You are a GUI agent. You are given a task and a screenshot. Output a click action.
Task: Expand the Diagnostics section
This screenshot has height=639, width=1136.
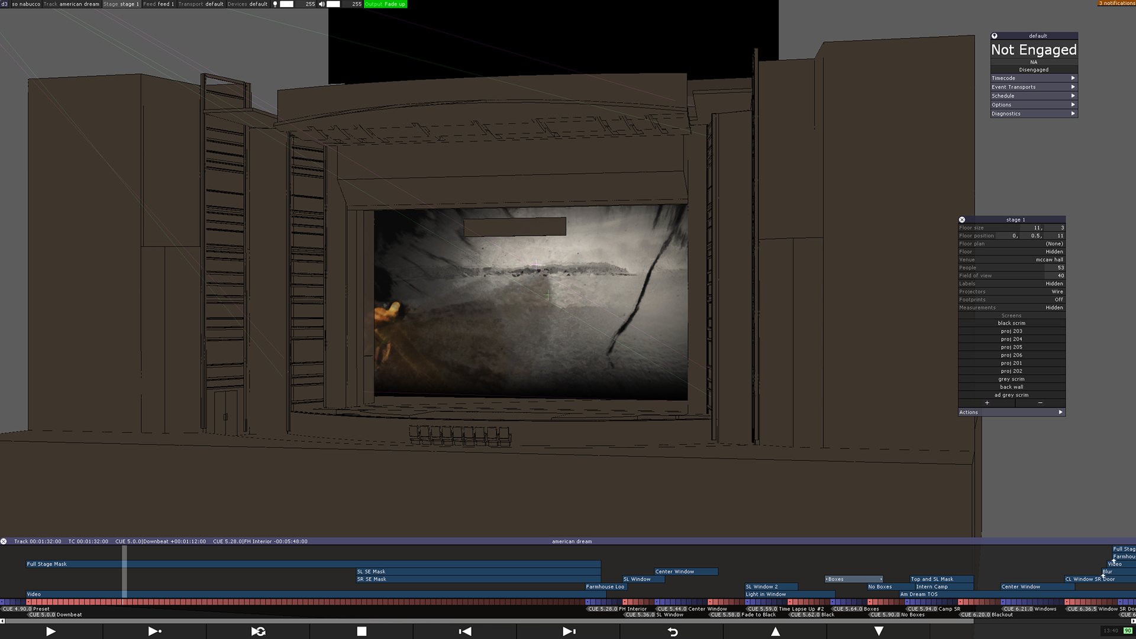click(x=1033, y=114)
